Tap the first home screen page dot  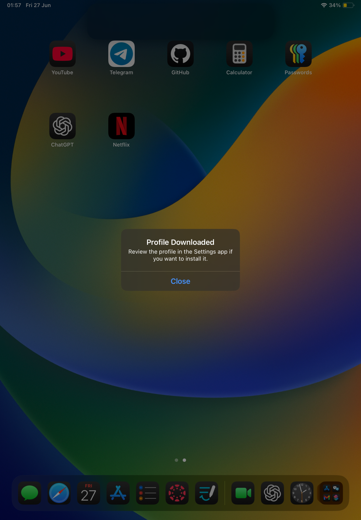(x=176, y=460)
